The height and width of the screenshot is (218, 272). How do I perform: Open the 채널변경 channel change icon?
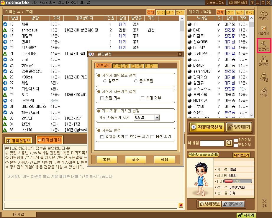[263, 15]
